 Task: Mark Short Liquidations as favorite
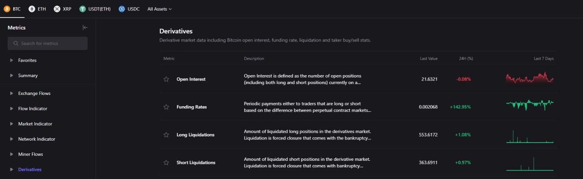point(166,163)
